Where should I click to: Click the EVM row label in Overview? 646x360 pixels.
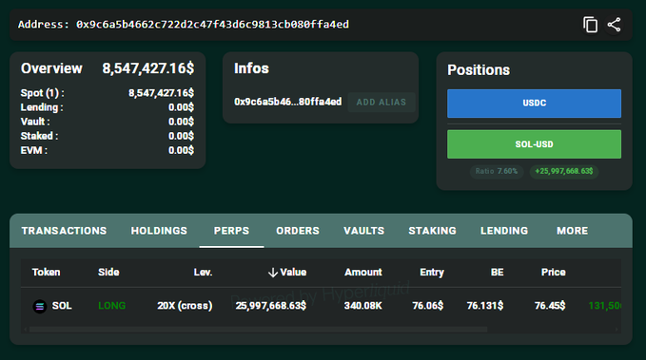coord(34,151)
